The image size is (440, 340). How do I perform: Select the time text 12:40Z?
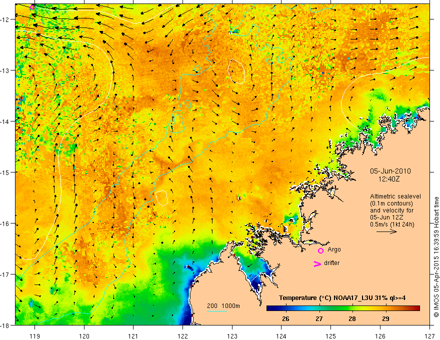tap(389, 178)
